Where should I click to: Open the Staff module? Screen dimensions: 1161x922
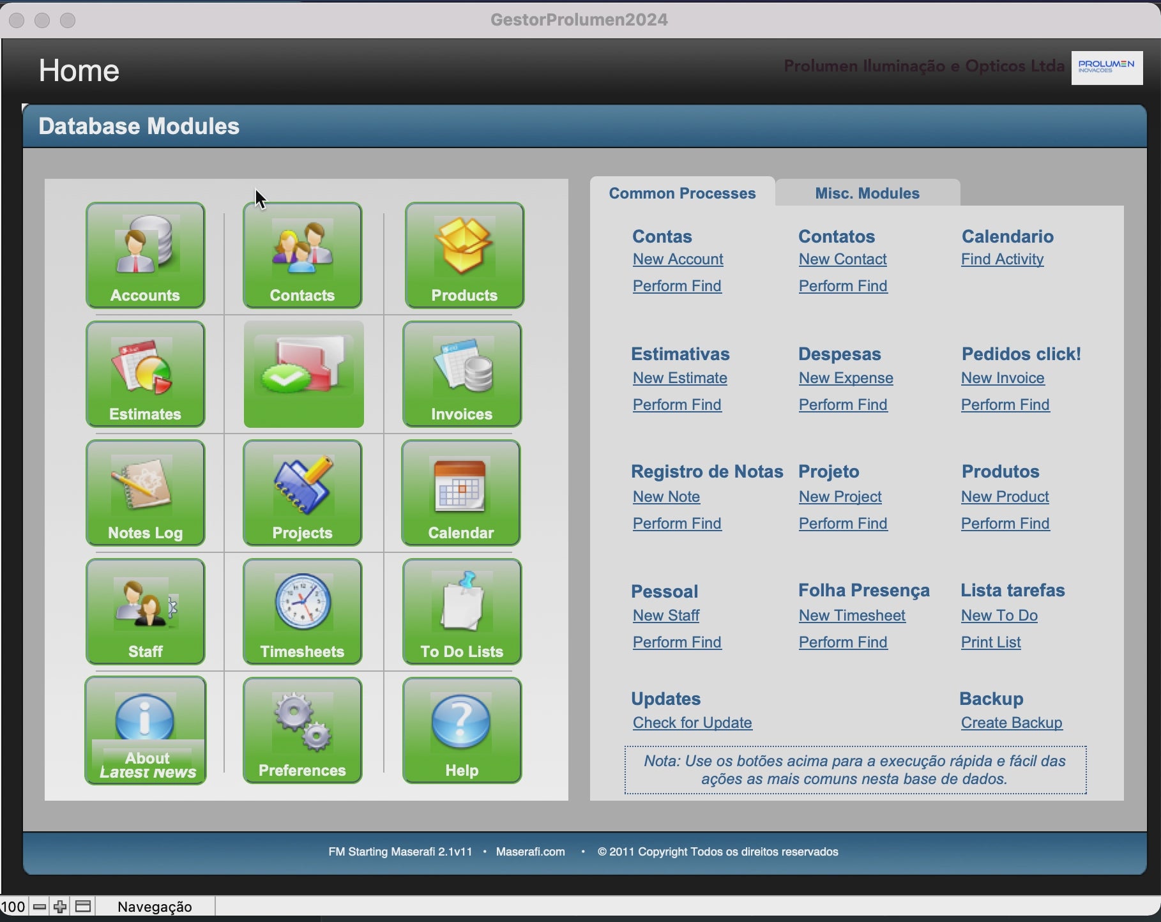point(146,612)
